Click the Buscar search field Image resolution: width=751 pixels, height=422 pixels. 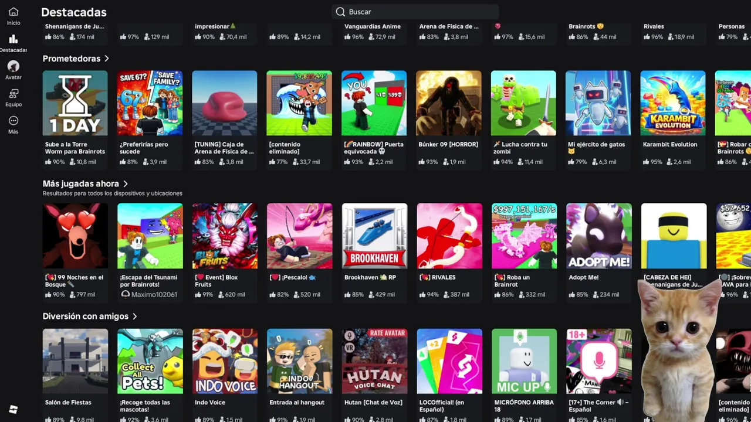point(415,12)
